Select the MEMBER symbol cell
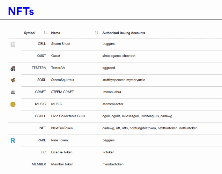The image size is (222, 174). [39, 164]
